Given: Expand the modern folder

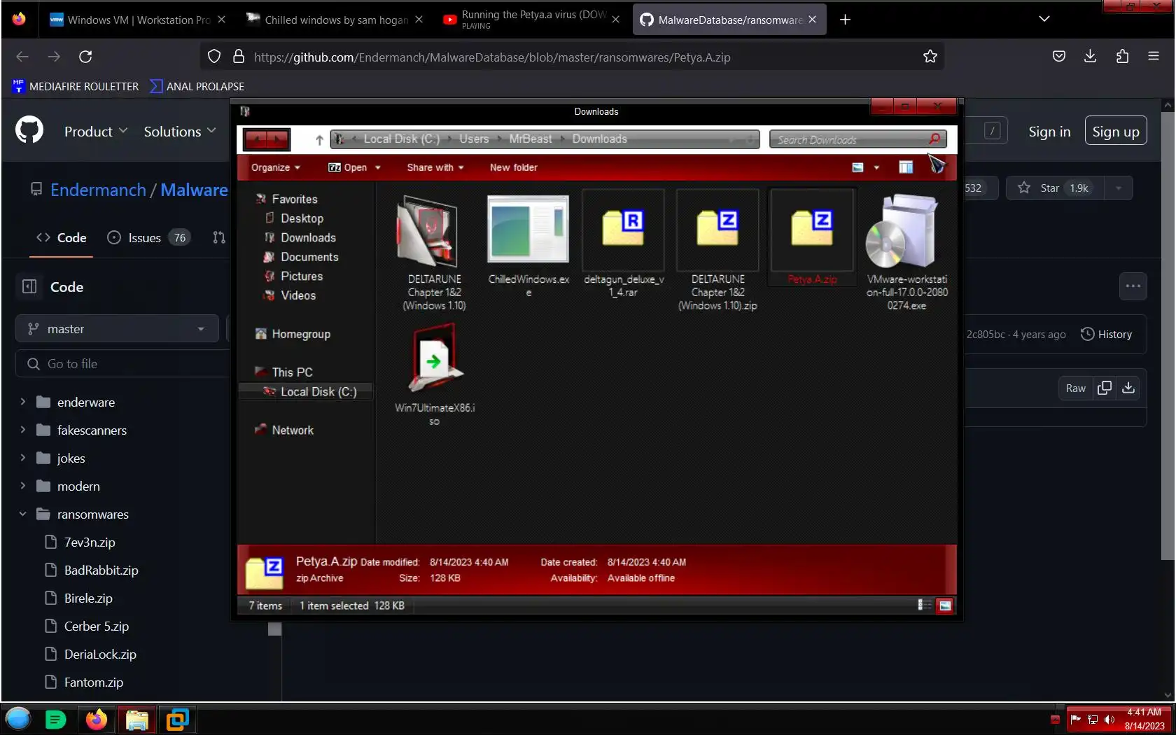Looking at the screenshot, I should [23, 486].
